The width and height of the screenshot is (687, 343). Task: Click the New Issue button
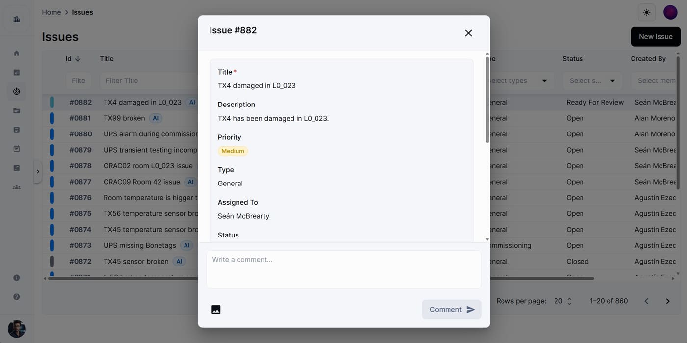click(656, 37)
